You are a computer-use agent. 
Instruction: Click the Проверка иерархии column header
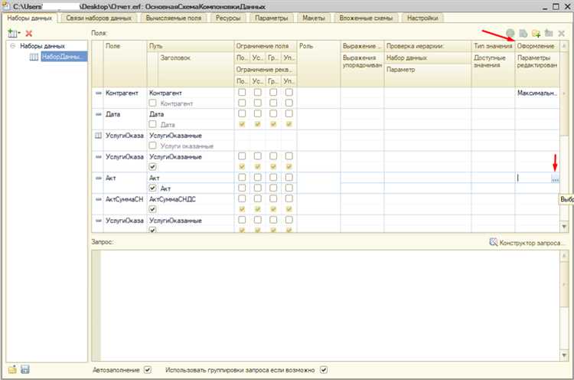point(428,46)
